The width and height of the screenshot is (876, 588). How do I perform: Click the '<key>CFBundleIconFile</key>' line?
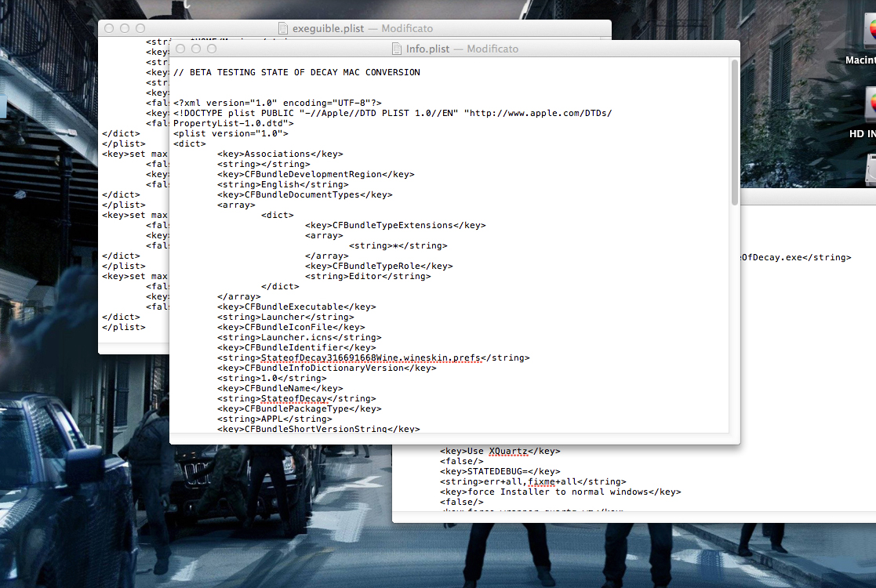[x=291, y=327]
